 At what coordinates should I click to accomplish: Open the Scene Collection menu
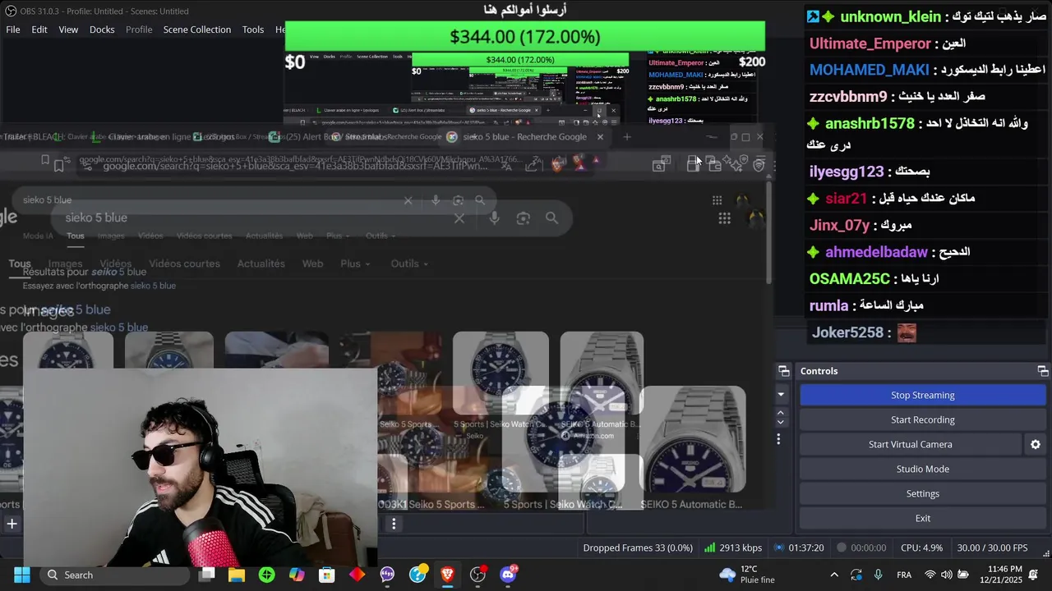pyautogui.click(x=197, y=30)
